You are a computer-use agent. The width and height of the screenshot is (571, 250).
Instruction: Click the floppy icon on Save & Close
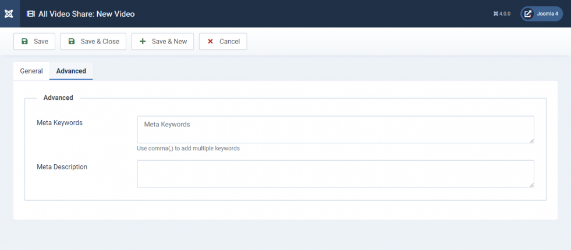(x=72, y=41)
